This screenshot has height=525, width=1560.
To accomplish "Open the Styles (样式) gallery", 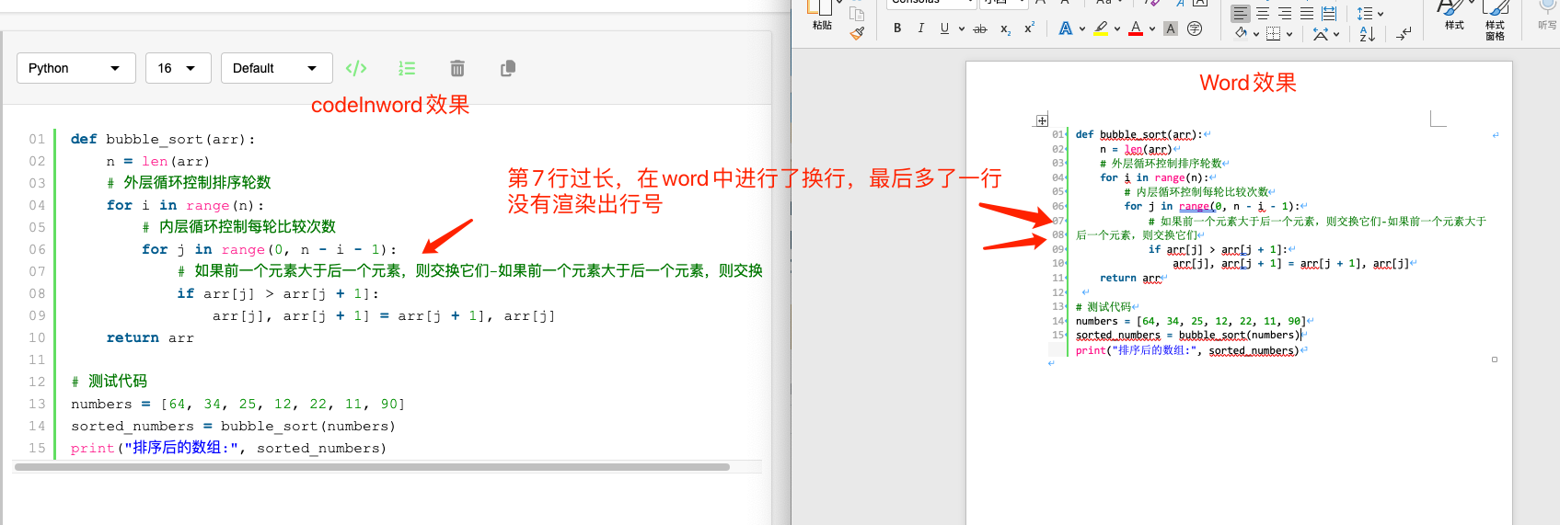I will [1454, 16].
